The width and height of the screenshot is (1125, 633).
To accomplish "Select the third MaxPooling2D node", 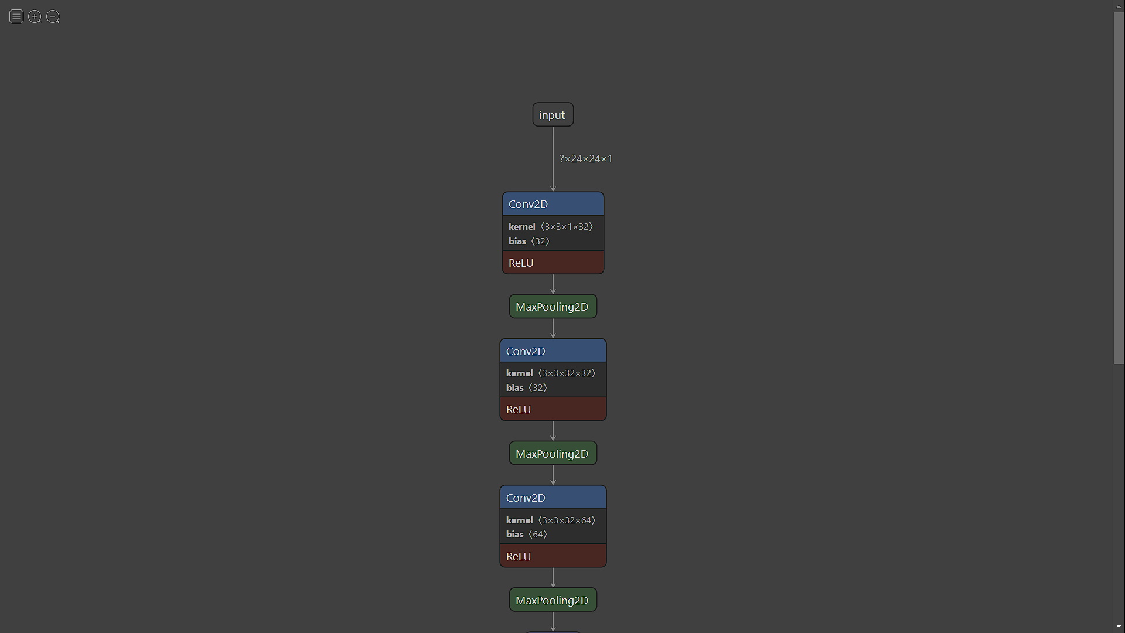I will [x=552, y=600].
